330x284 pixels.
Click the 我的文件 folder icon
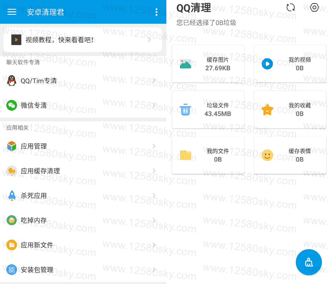[185, 155]
